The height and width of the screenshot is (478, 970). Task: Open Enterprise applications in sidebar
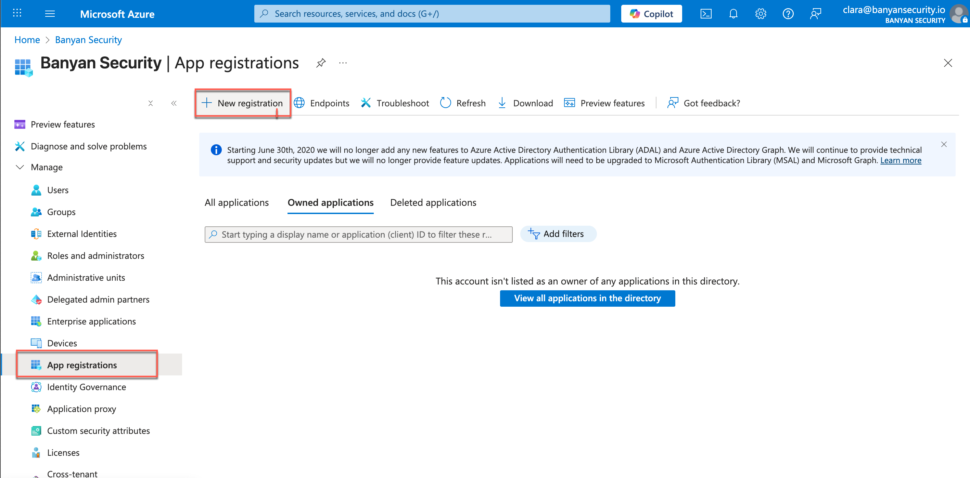click(91, 321)
